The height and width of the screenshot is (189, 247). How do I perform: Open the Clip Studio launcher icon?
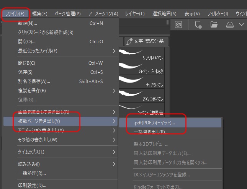[178, 24]
